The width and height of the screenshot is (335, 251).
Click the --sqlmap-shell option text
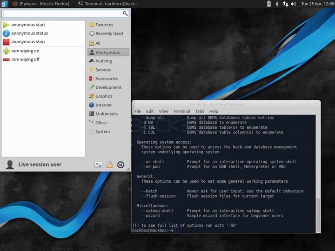[157, 211]
